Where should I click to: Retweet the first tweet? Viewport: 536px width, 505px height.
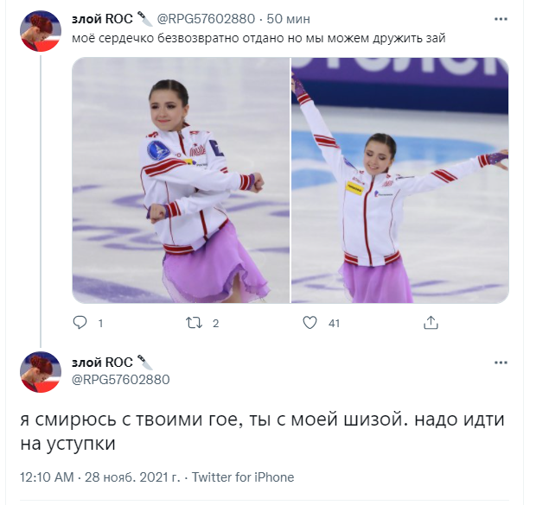[194, 323]
